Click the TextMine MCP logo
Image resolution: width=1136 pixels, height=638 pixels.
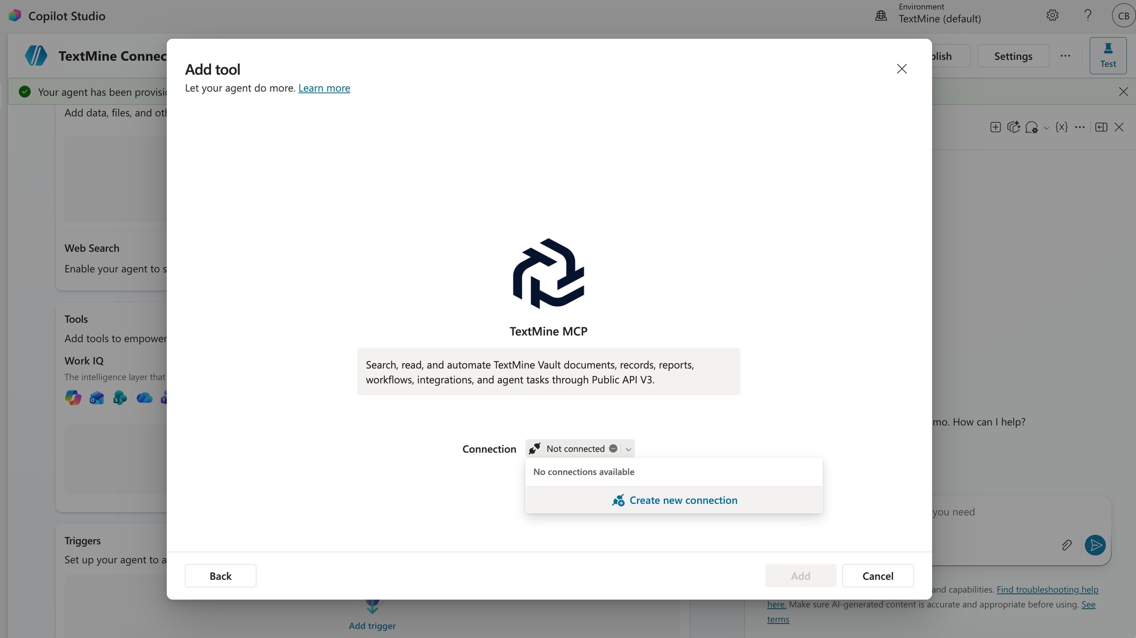tap(548, 273)
